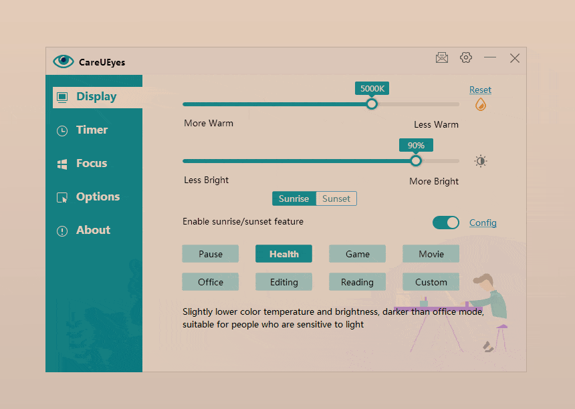Image resolution: width=575 pixels, height=409 pixels.
Task: Open the About page
Action: (x=93, y=230)
